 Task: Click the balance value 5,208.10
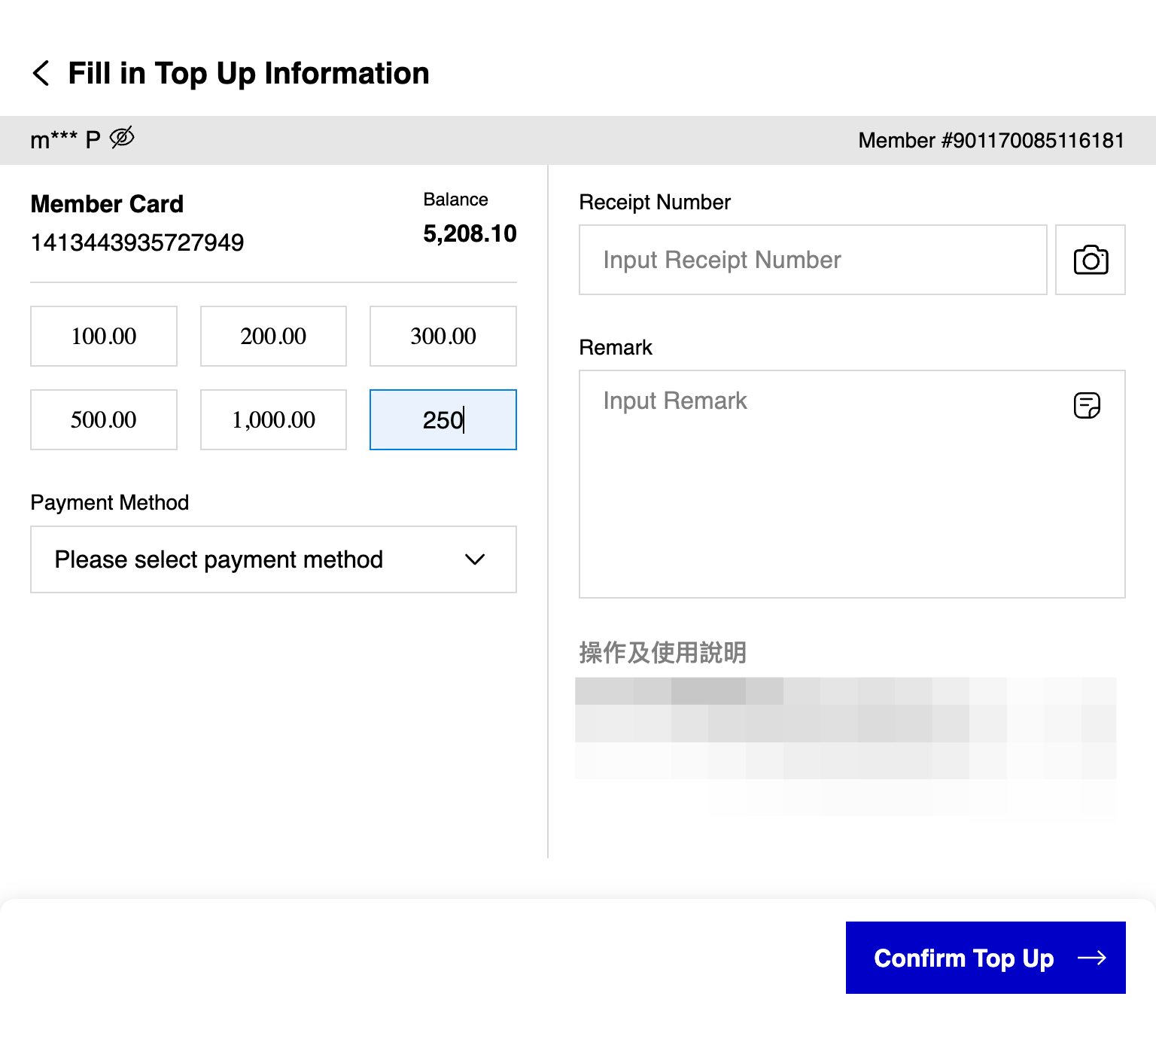[x=470, y=233]
